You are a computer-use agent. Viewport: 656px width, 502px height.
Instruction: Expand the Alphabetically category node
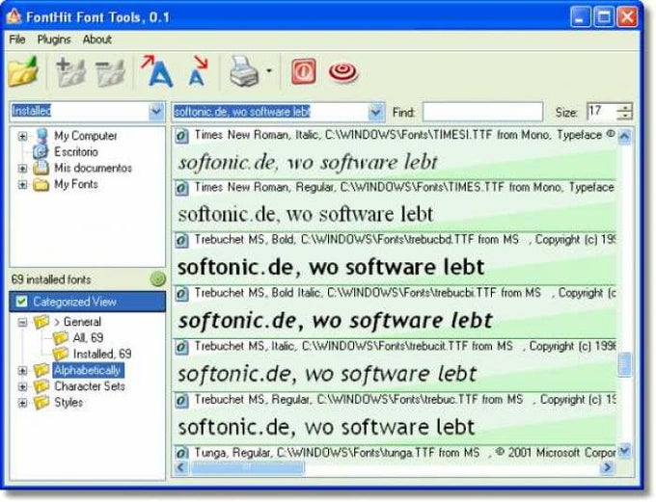[x=22, y=370]
